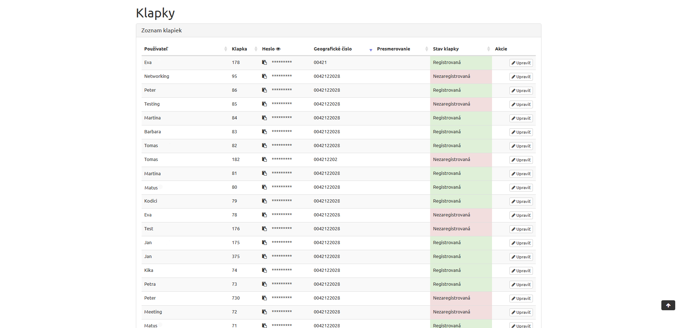Sort by Geografické číslo column

[343, 49]
